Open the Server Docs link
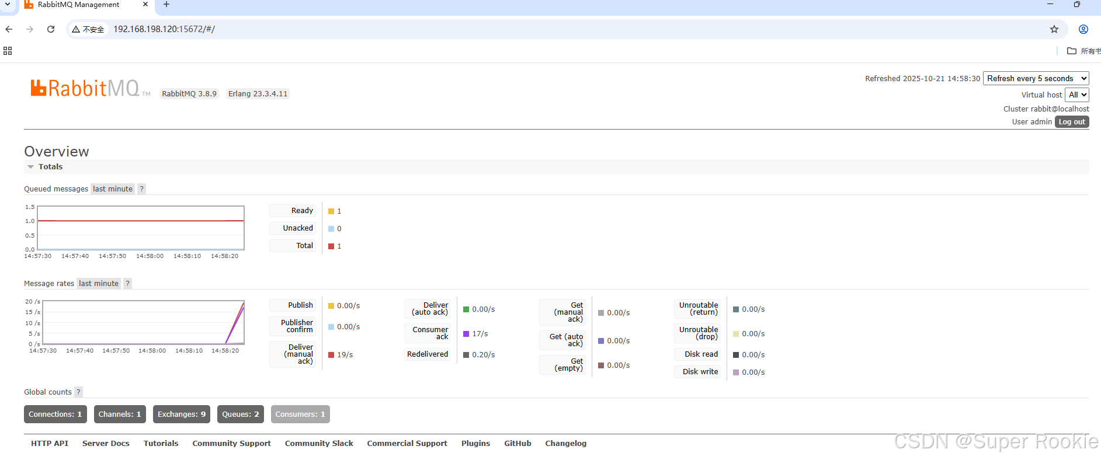 (x=106, y=444)
